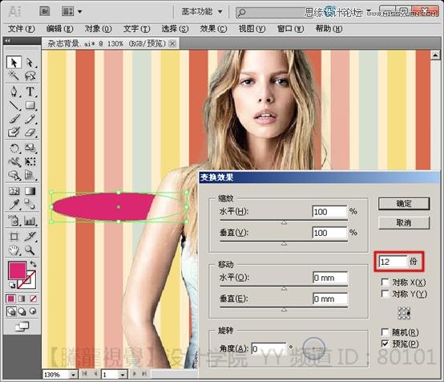Select the Gradient tool
444x382 pixels.
click(x=30, y=191)
